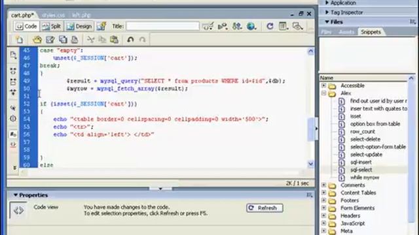Click Refresh button in Properties panel
The image size is (419, 235).
[264, 208]
